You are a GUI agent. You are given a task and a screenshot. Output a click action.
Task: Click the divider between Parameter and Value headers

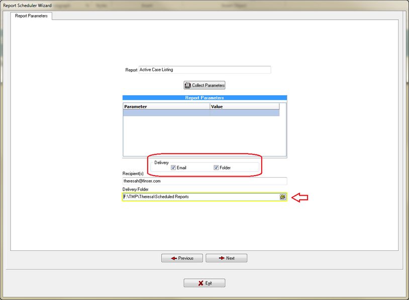coord(210,106)
